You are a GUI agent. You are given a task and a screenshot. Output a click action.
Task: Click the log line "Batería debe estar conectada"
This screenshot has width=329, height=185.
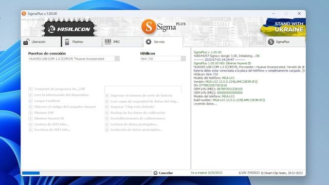tap(249, 71)
